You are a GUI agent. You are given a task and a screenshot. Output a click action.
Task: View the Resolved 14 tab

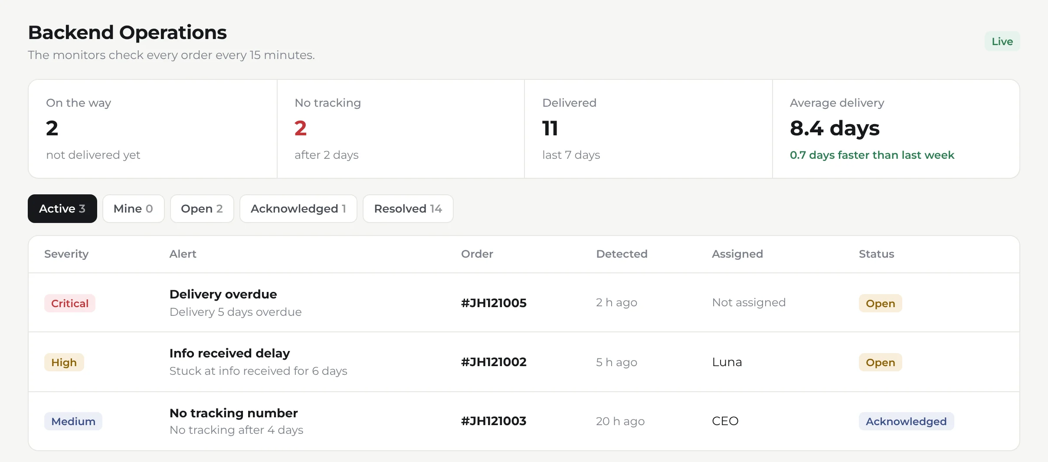click(x=408, y=209)
